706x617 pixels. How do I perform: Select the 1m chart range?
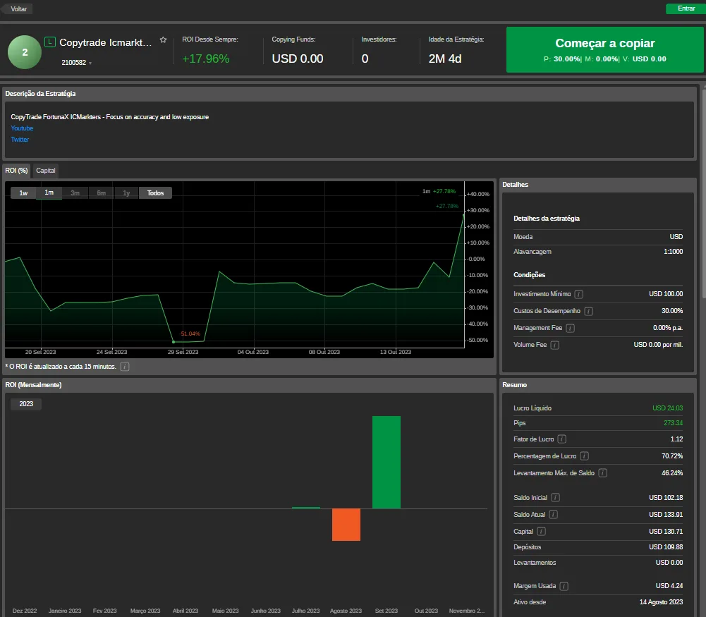click(x=49, y=193)
